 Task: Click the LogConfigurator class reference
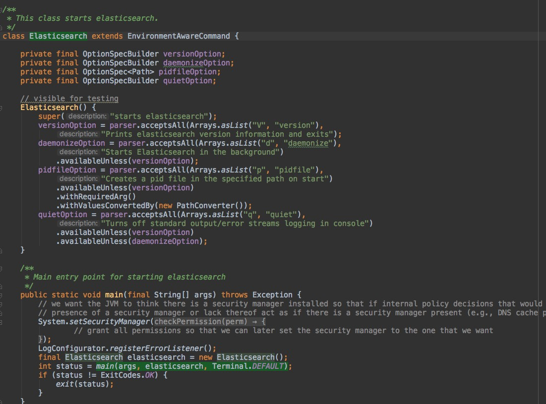click(x=71, y=348)
